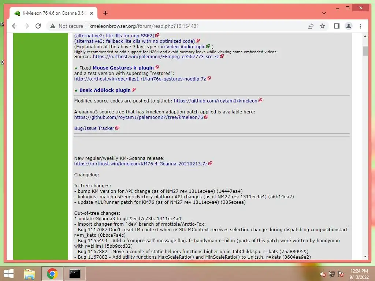
Task: Open km76g-gestures-nogdip.7z link
Action: 140,79
